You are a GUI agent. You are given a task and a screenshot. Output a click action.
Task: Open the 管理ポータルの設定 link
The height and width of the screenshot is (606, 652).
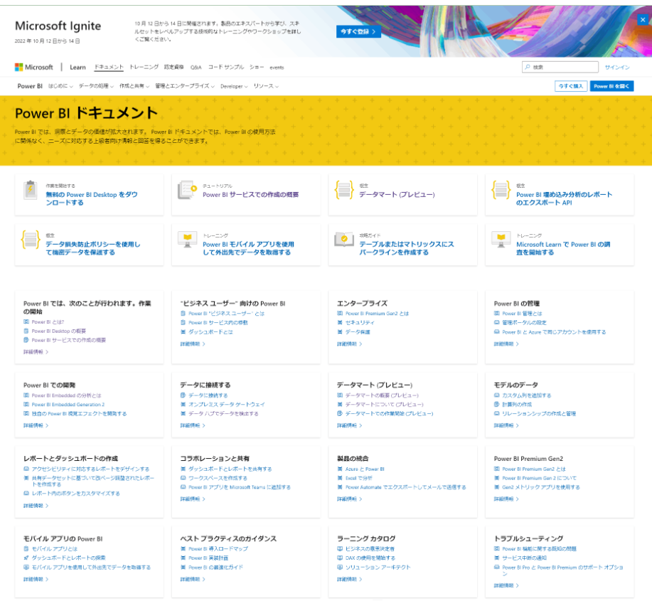(x=524, y=322)
